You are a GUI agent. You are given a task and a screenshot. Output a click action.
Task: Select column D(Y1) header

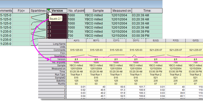(136, 41)
